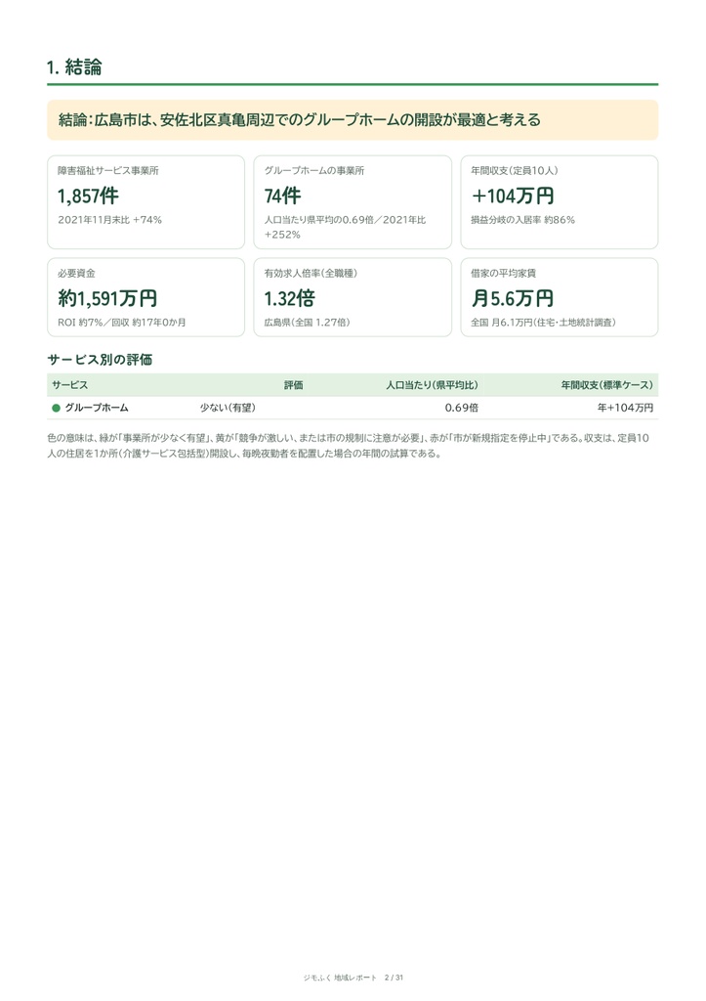Select the value '月5.6万円'
Viewport: 706px width, 1001px height.
click(x=512, y=298)
